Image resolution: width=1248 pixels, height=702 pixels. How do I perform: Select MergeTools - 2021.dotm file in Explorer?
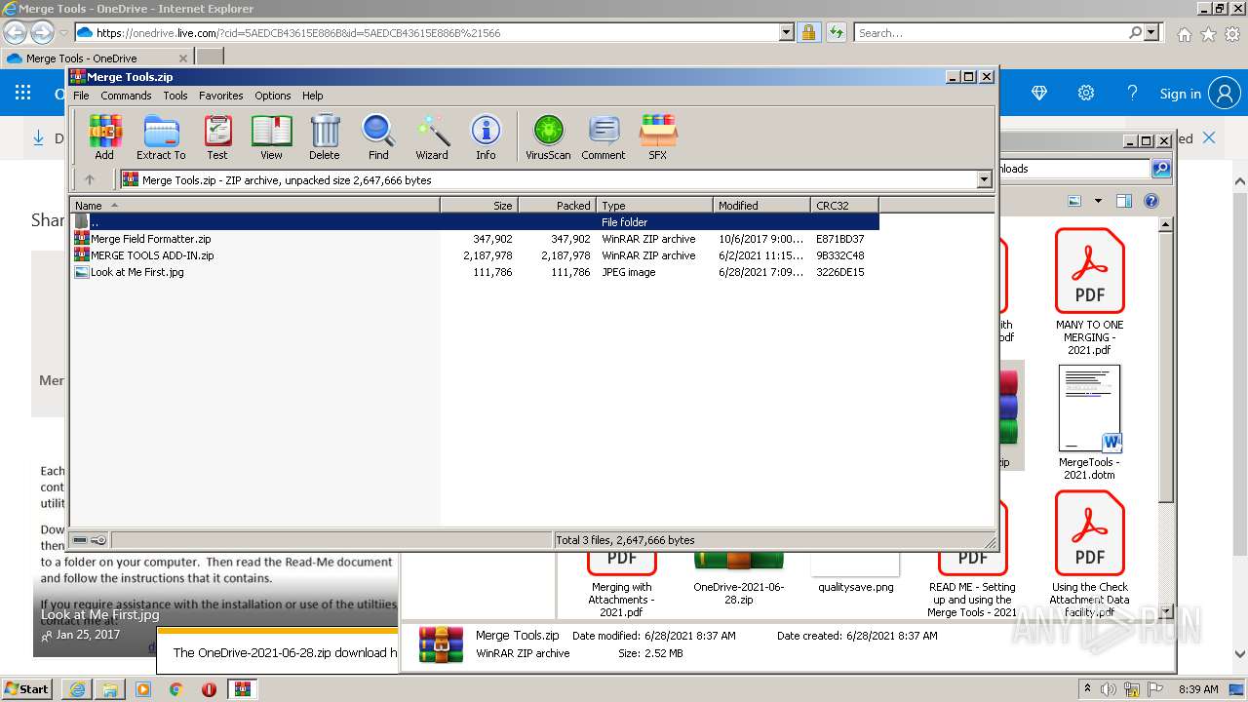tap(1089, 423)
